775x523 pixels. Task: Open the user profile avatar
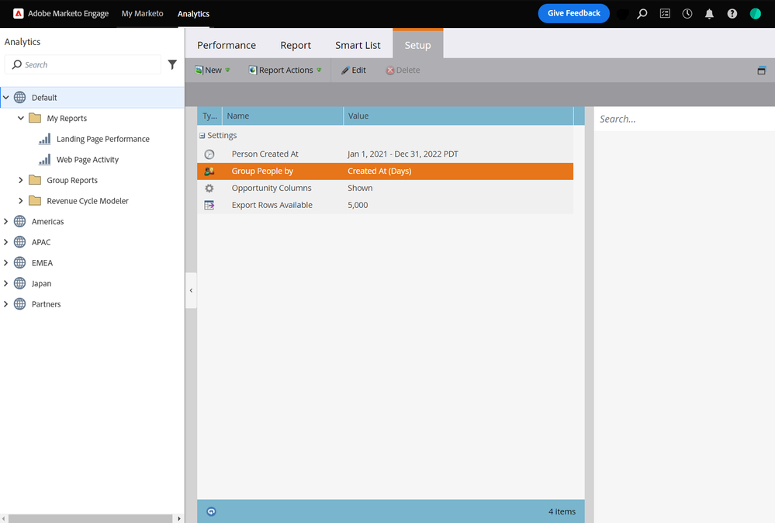point(756,14)
